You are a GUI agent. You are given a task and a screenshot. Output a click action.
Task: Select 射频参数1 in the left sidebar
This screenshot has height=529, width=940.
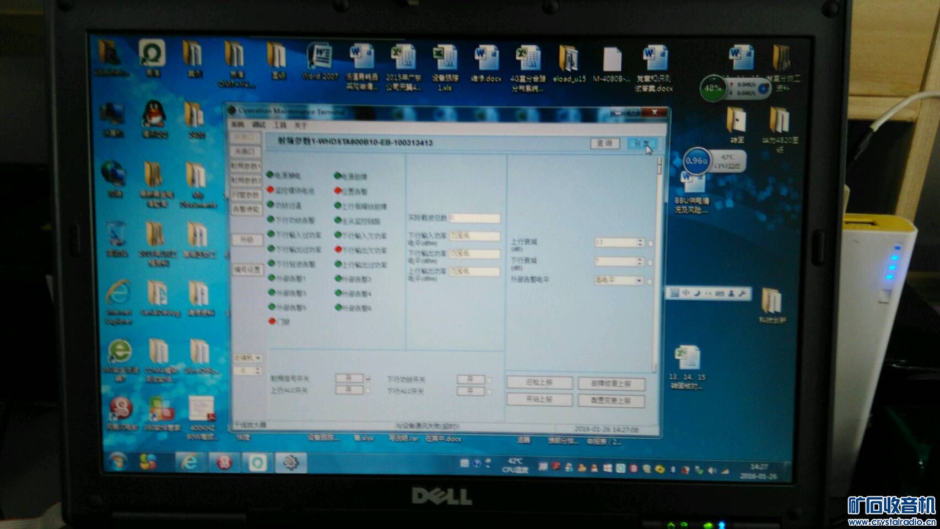pyautogui.click(x=246, y=166)
